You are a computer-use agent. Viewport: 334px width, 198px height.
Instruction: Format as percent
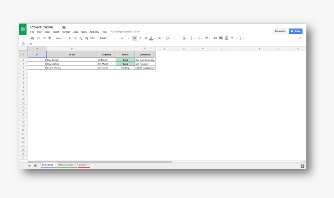pos(75,38)
